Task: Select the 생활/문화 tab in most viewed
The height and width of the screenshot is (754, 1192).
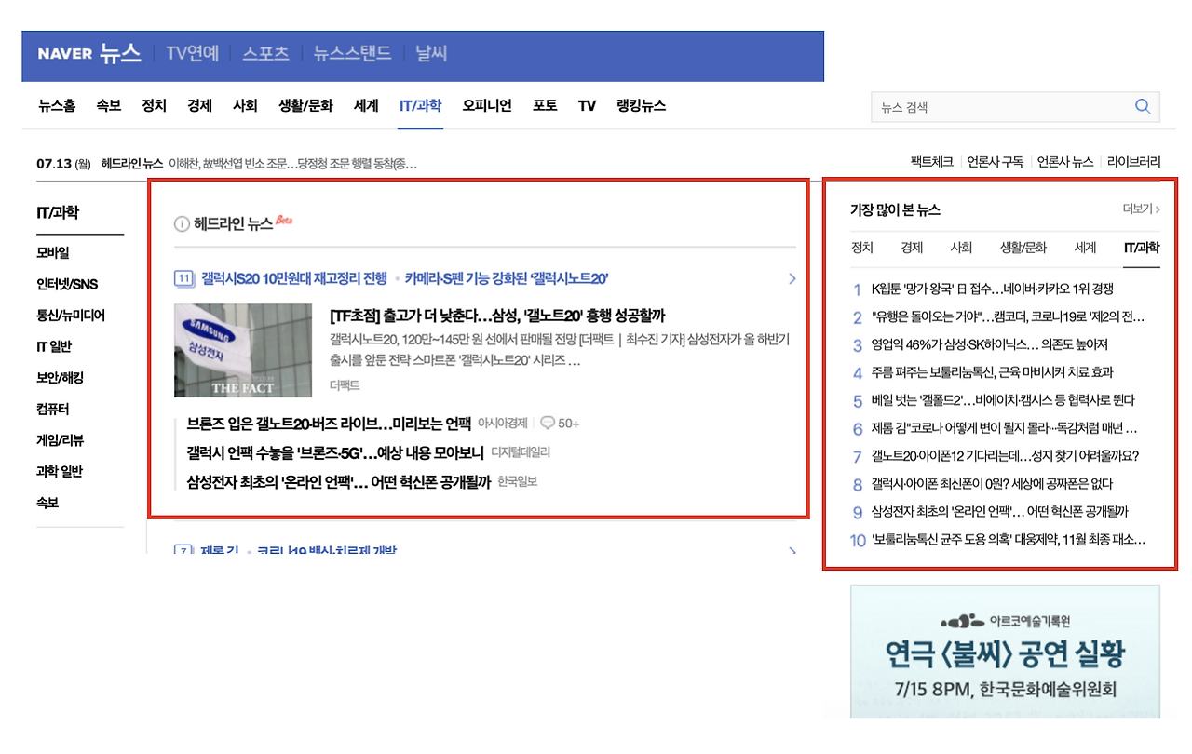Action: [1023, 248]
